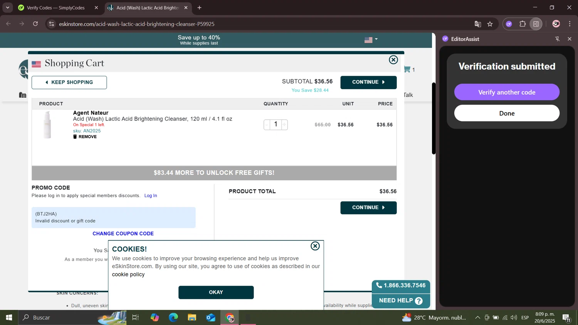
Task: Open the tab search dropdown arrow
Action: pos(7,8)
